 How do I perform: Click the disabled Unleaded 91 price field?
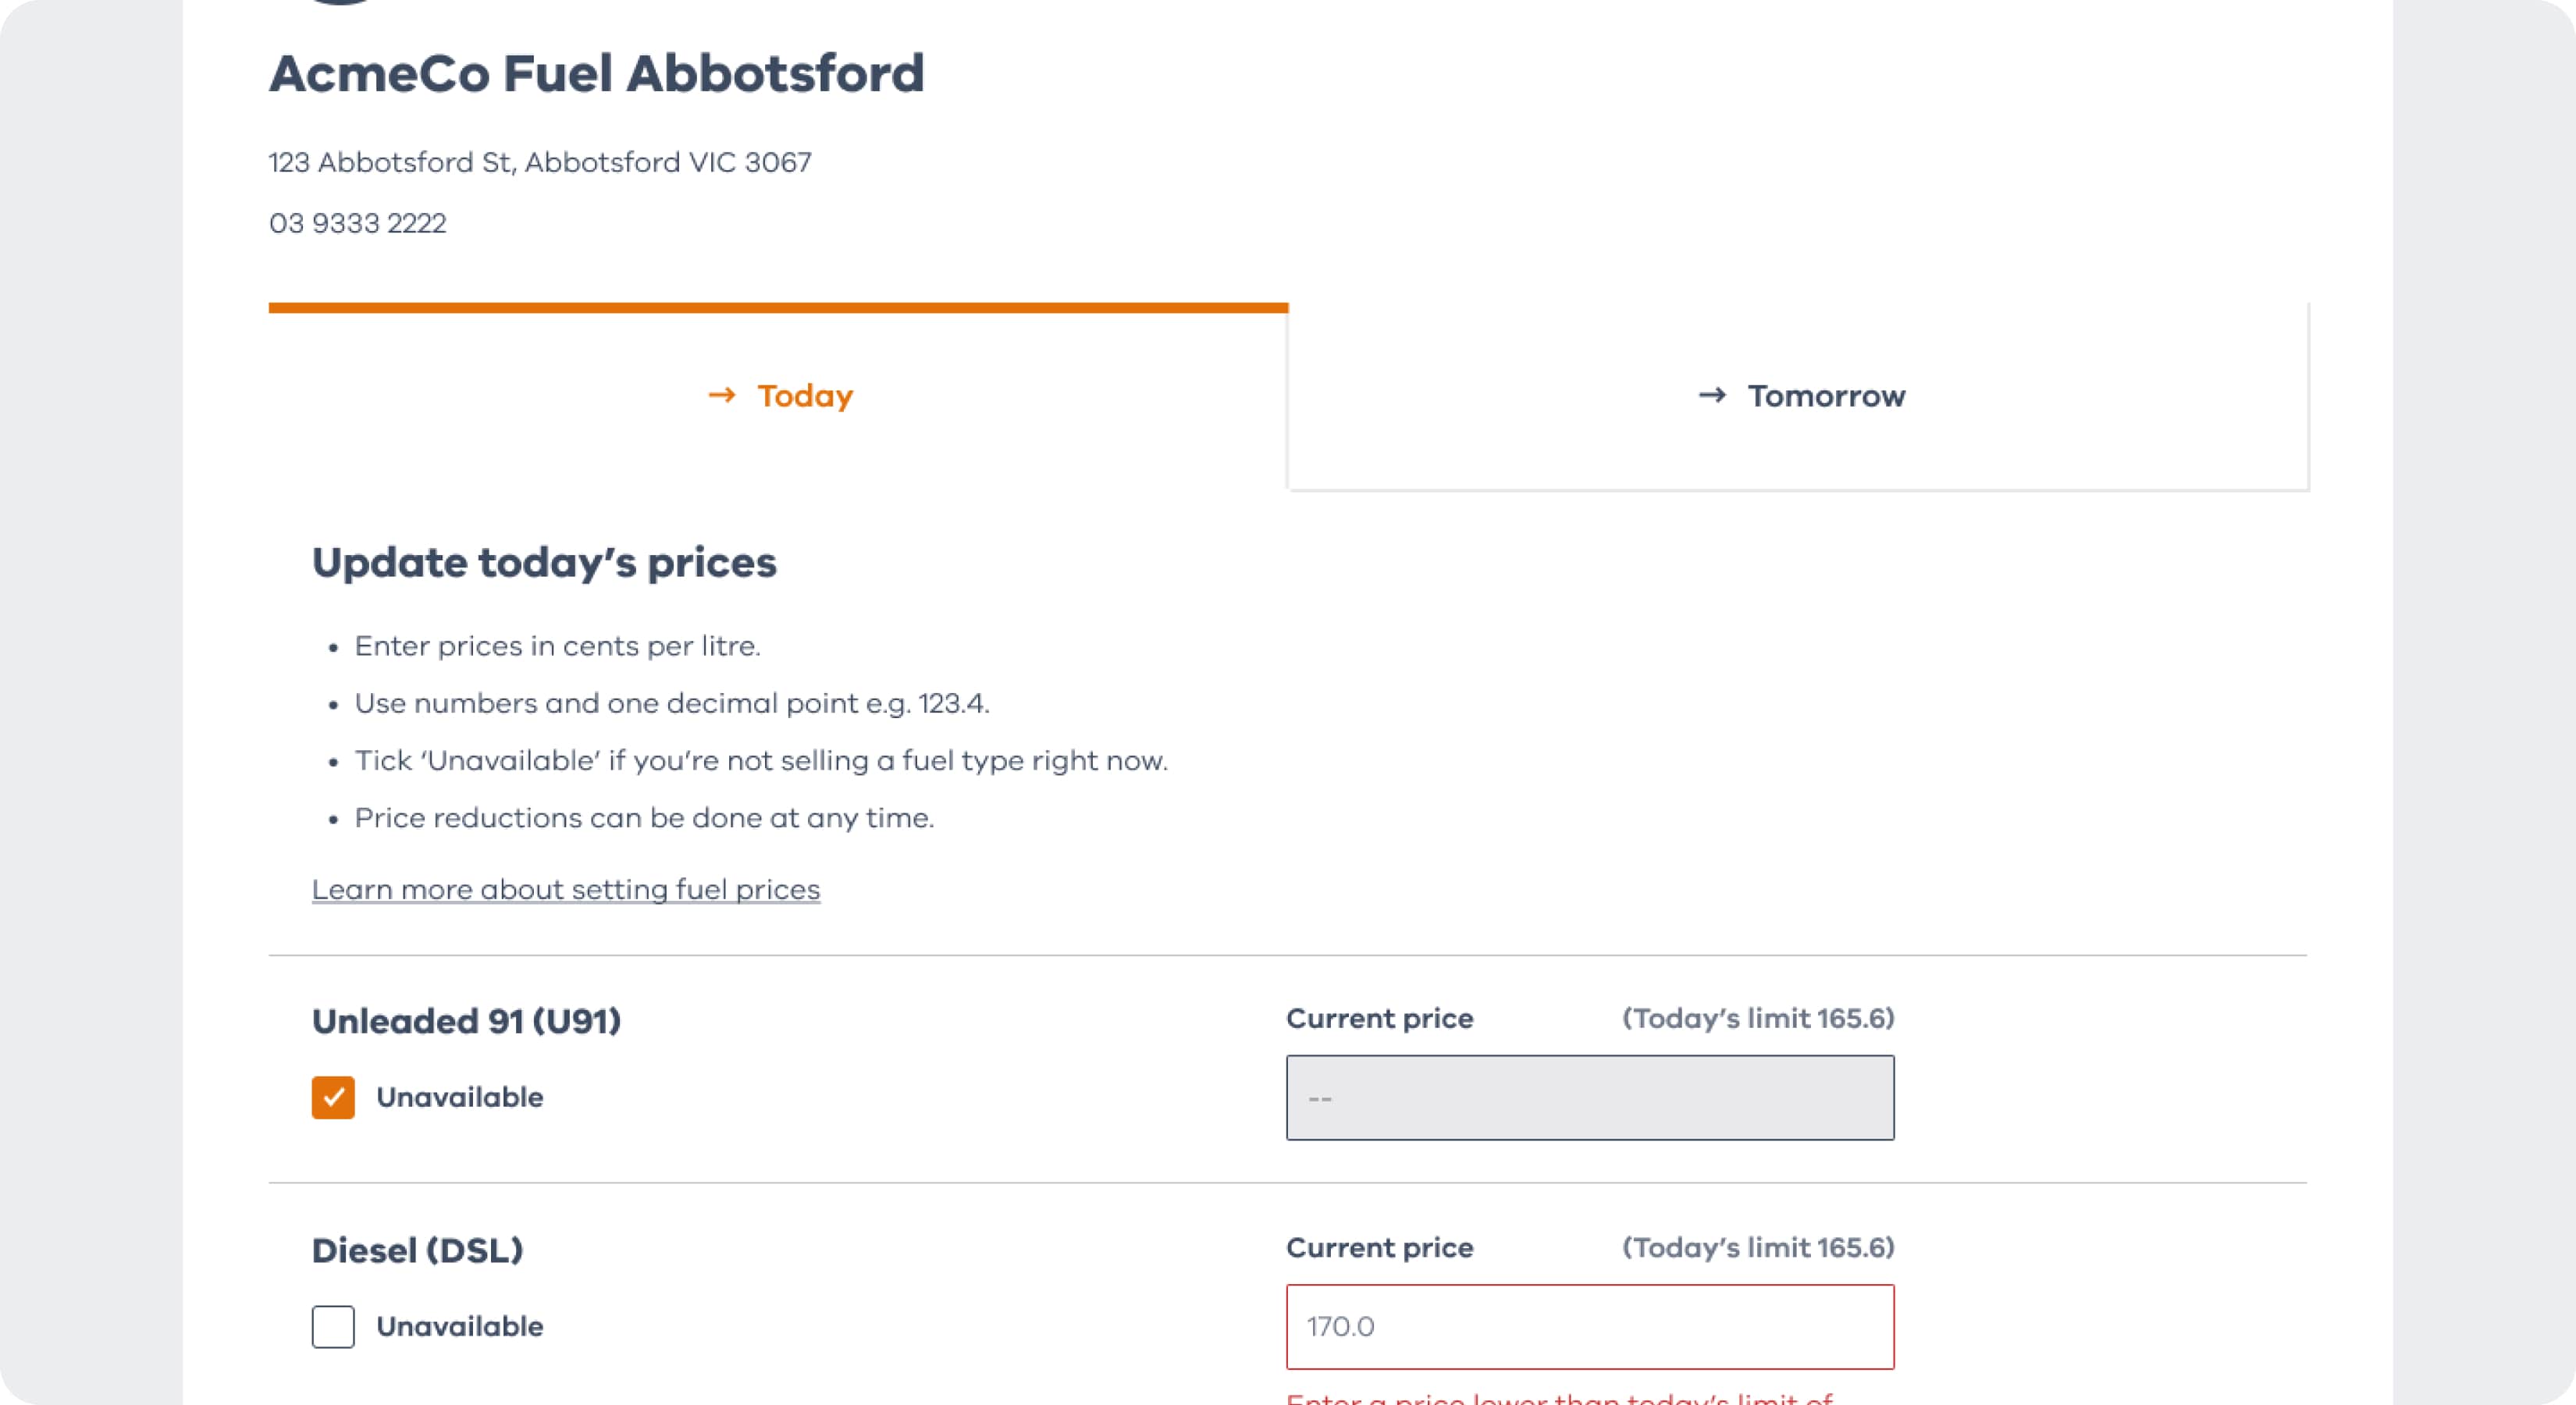(1589, 1097)
